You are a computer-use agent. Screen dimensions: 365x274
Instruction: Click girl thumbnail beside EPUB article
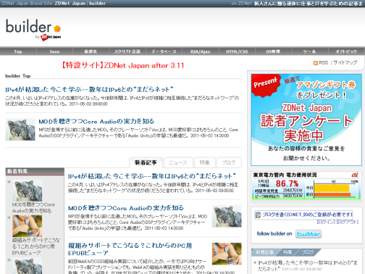(227, 254)
